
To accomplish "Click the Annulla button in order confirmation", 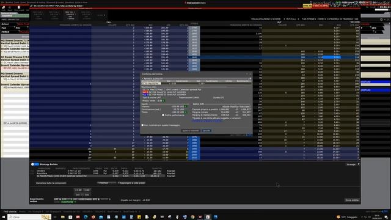I will click(206, 131).
